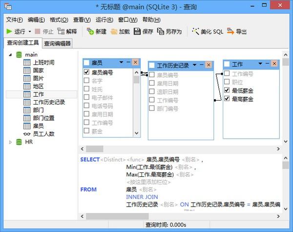Check the 职位 field checkbox
This screenshot has width=293, height=232.
pos(227,82)
